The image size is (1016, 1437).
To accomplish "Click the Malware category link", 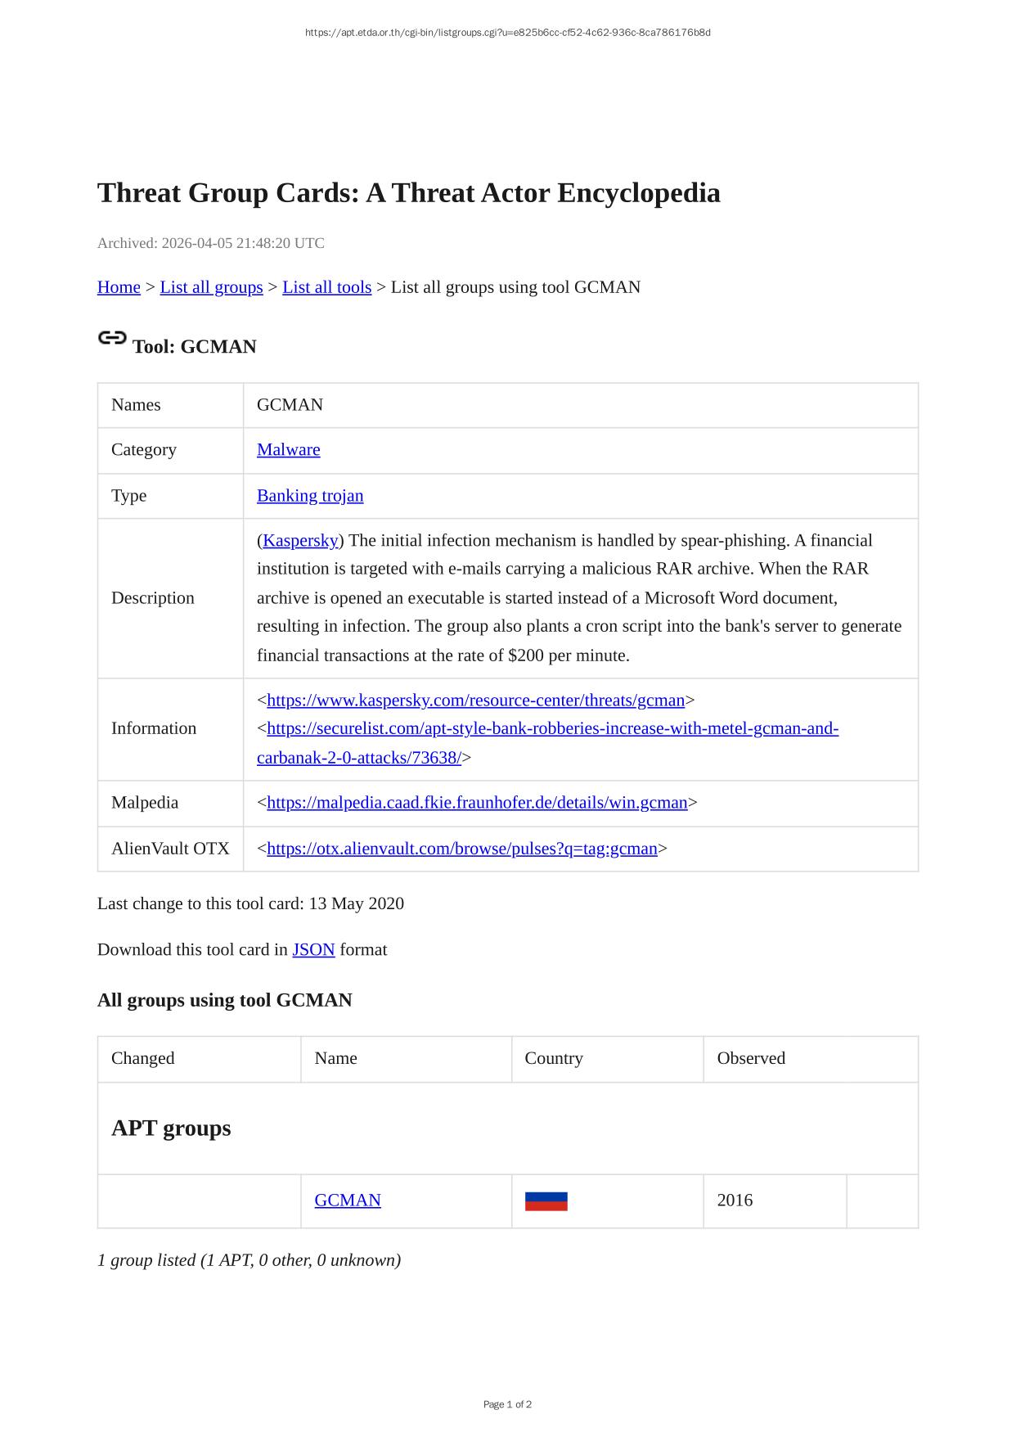I will [288, 450].
